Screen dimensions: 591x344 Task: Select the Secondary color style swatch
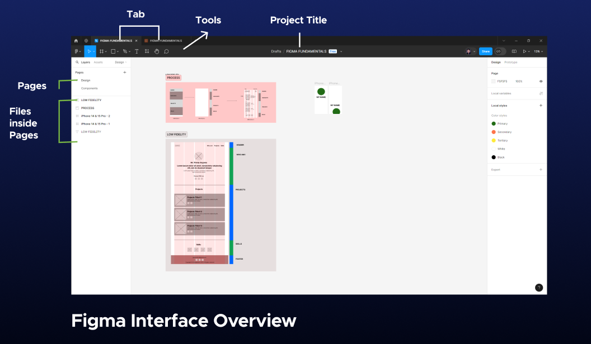[494, 132]
